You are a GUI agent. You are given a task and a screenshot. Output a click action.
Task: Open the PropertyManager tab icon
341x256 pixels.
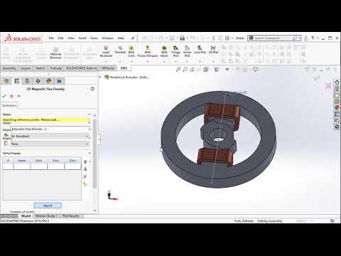(x=17, y=81)
